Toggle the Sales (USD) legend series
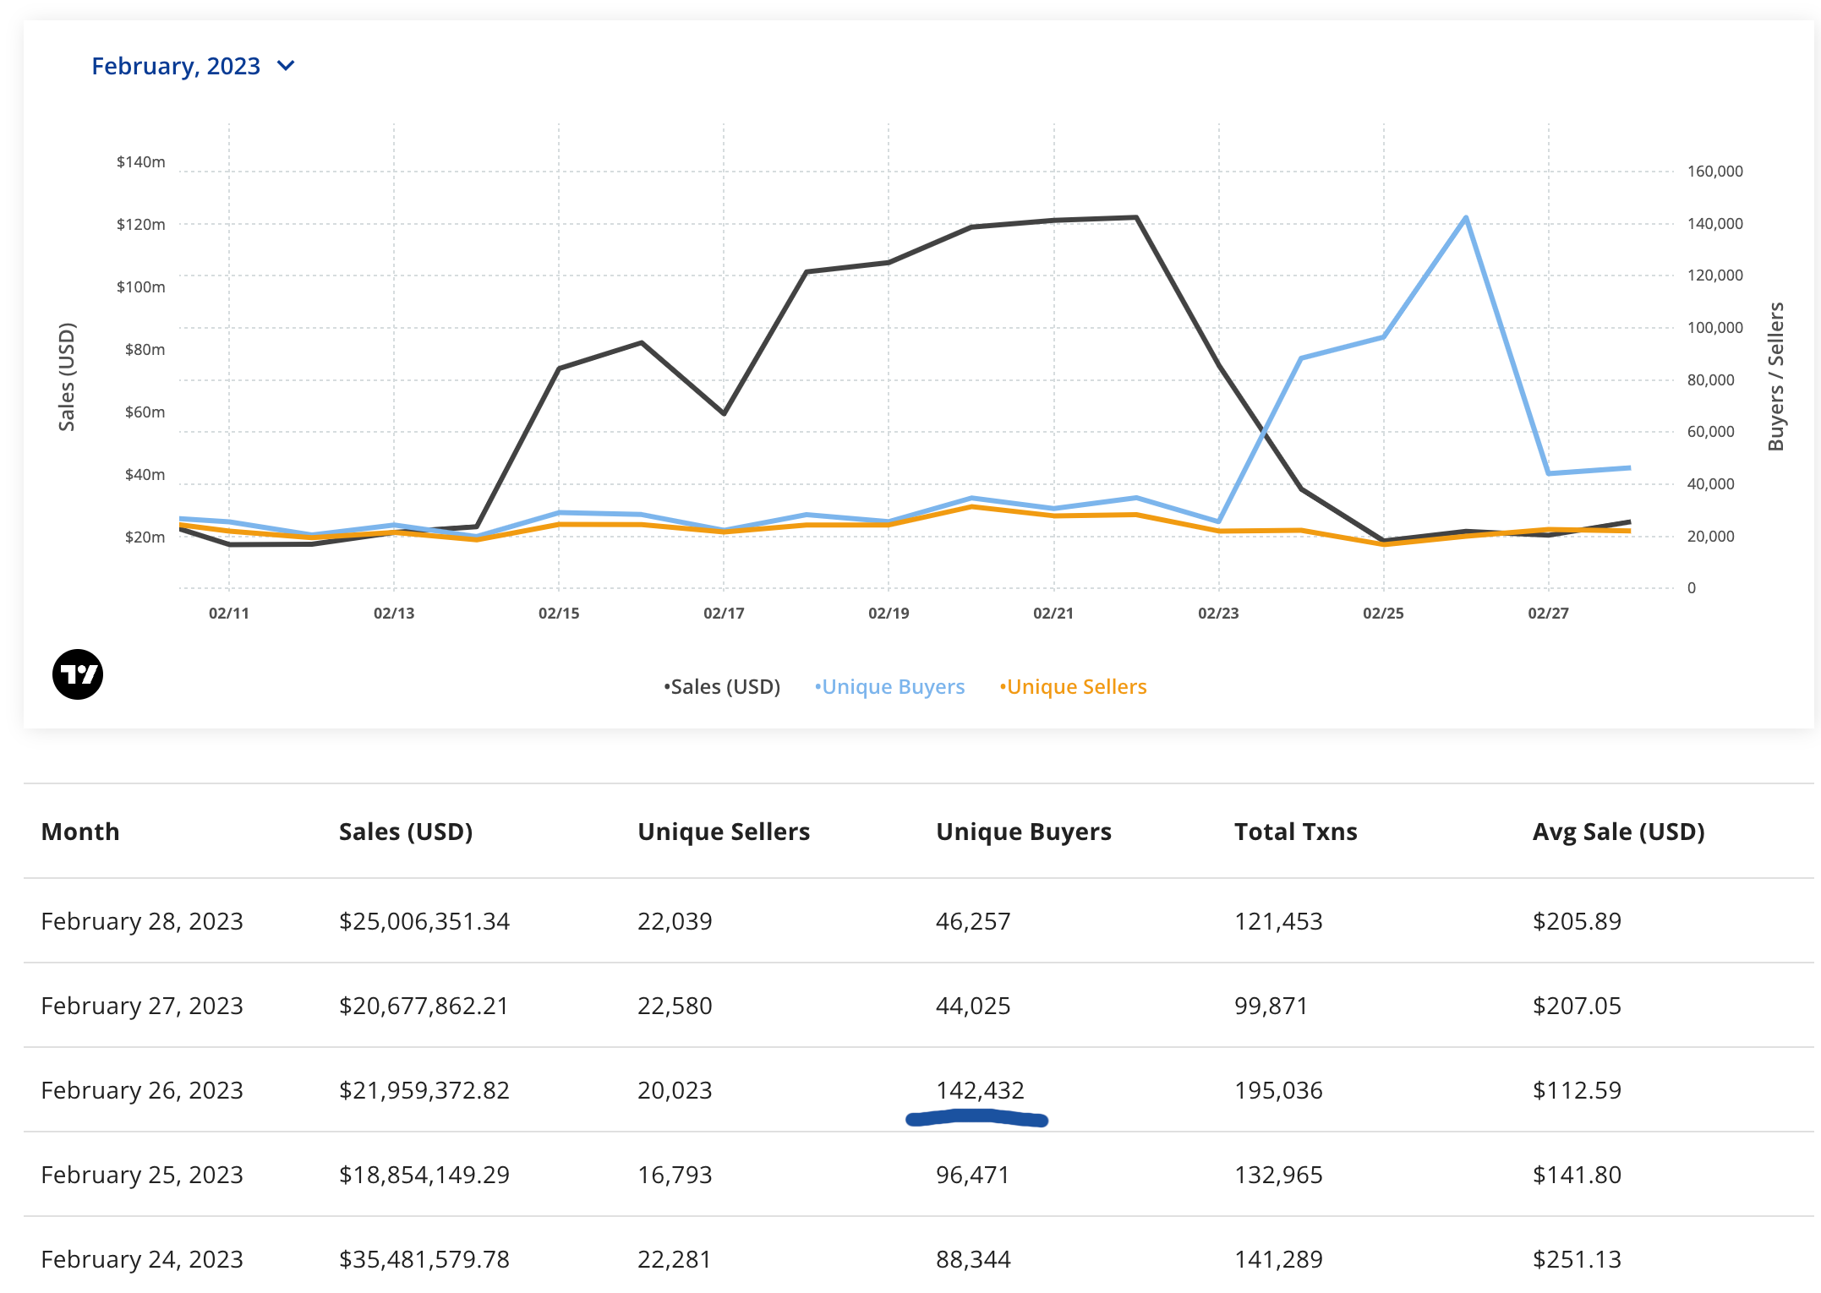Screen dimensions: 1821x1293 pos(723,687)
